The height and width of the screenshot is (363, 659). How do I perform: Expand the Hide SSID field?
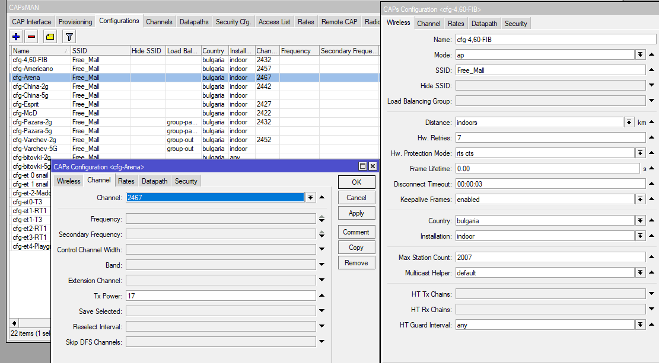(x=652, y=85)
